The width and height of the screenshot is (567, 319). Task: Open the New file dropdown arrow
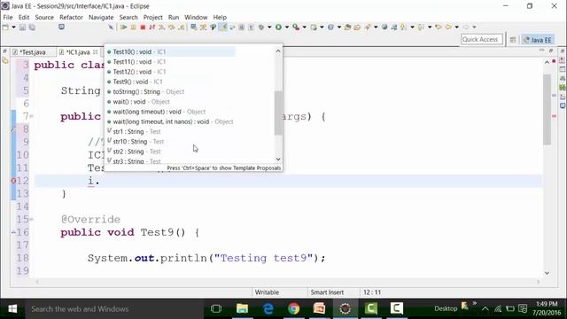13,27
